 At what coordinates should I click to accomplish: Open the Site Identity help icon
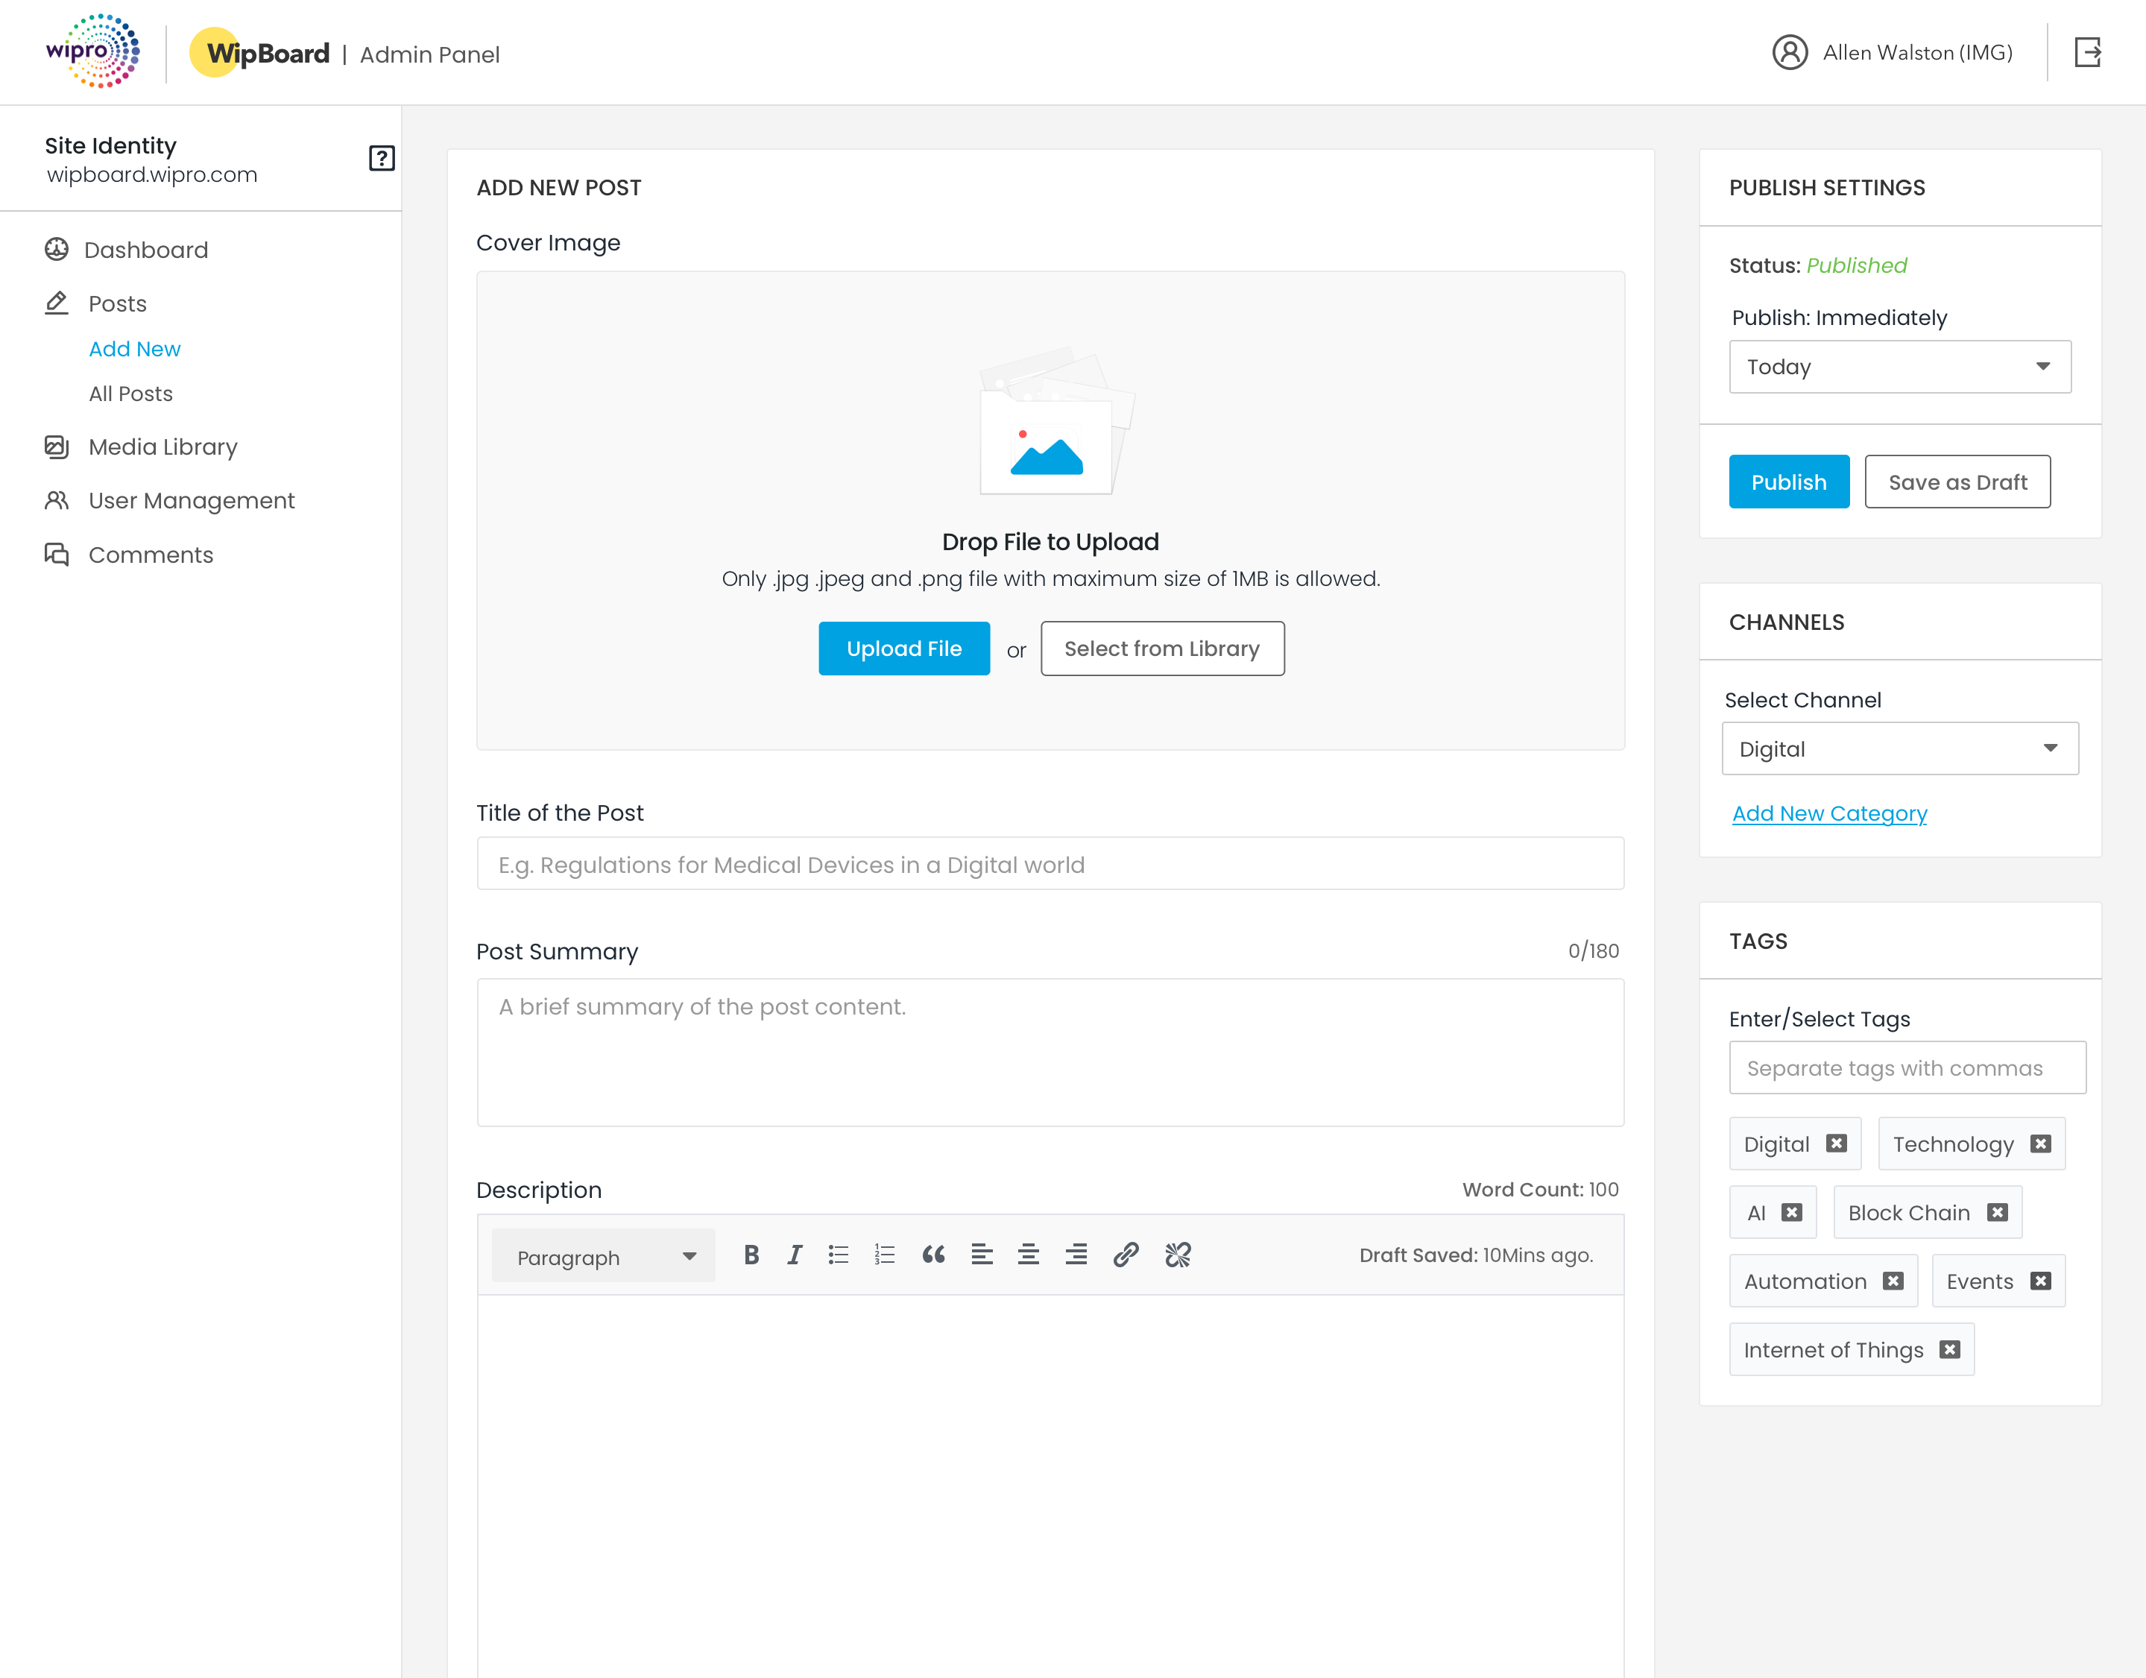click(x=381, y=158)
